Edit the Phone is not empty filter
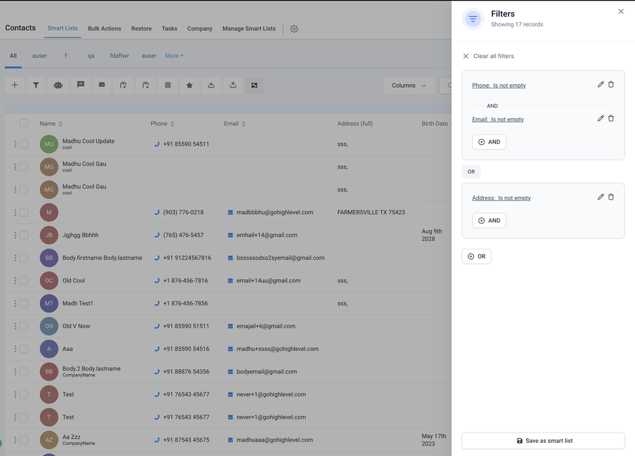This screenshot has width=635, height=456. coord(600,84)
